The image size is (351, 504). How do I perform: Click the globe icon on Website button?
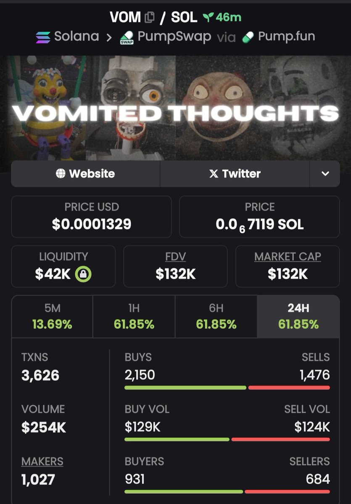pos(61,173)
